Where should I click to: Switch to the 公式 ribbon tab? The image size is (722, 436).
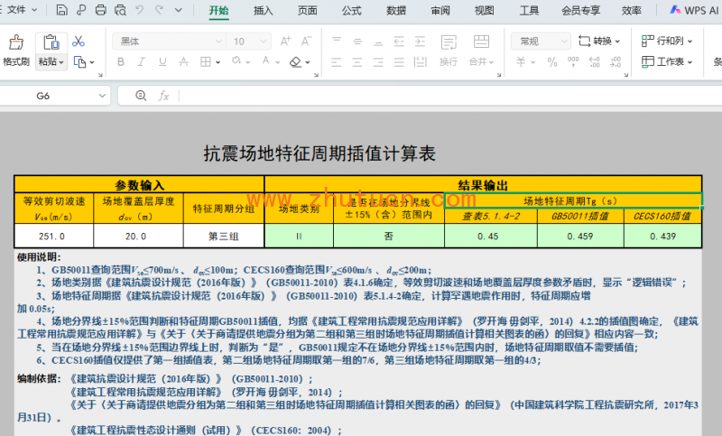[x=351, y=11]
